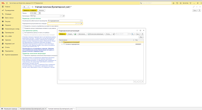Check Определять стоимость приобретения активов по курсу аванса
The width and height of the screenshot is (202, 110).
coord(23,26)
